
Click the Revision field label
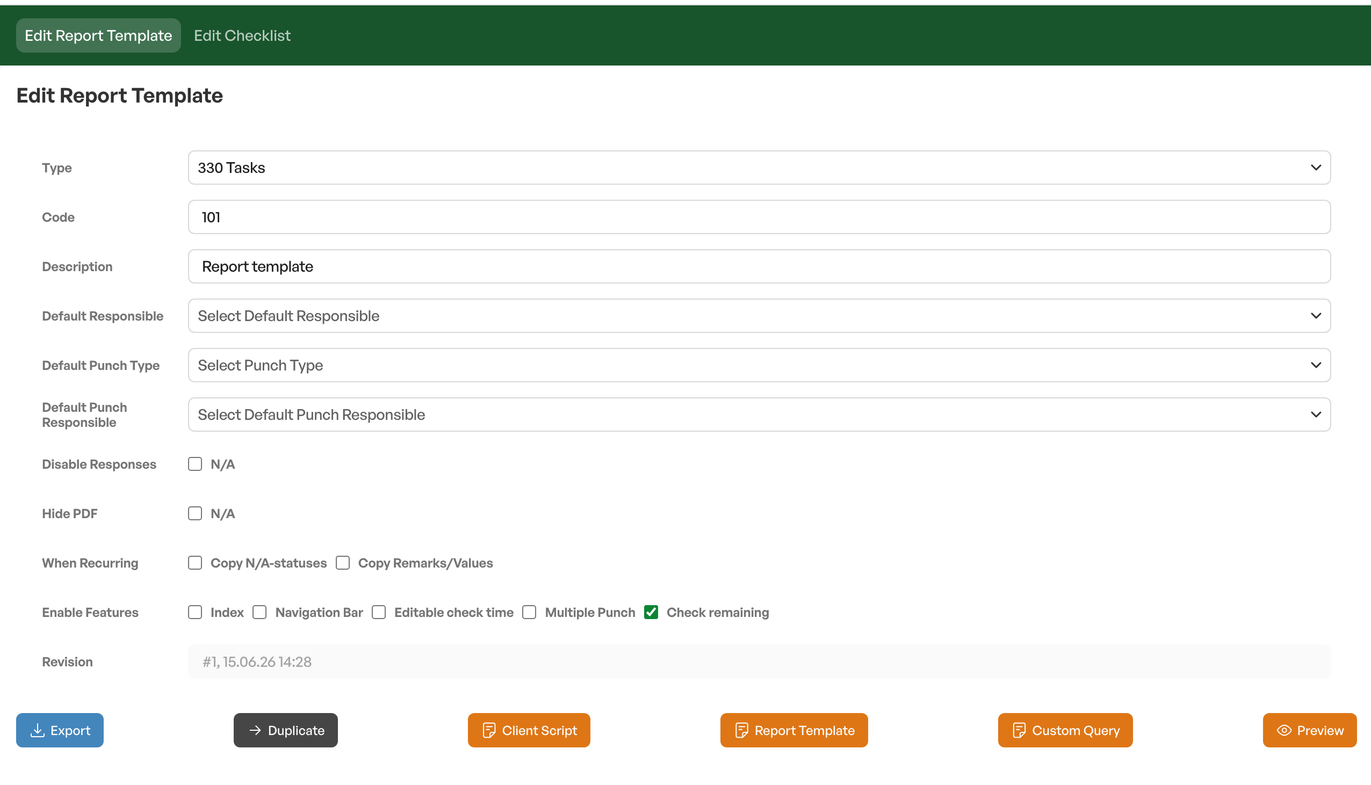coord(67,662)
